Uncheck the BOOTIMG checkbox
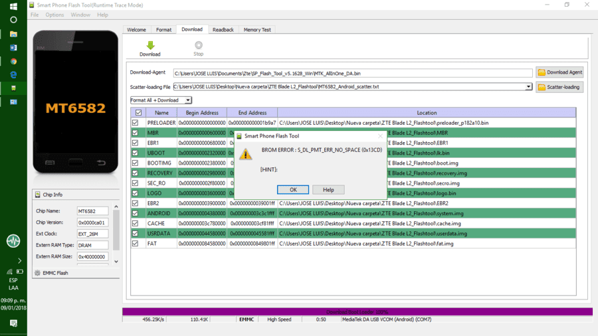Viewport: 598px width, 336px height. [x=135, y=163]
